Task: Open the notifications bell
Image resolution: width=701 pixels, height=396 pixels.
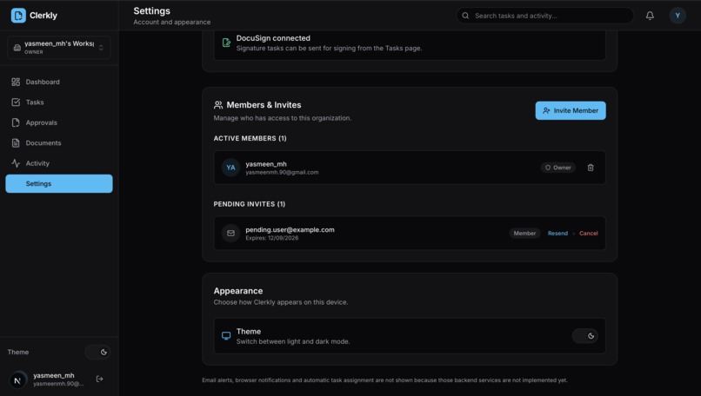Action: pos(650,16)
